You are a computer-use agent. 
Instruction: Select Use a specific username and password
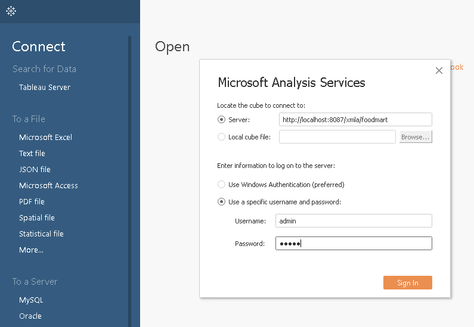click(221, 202)
